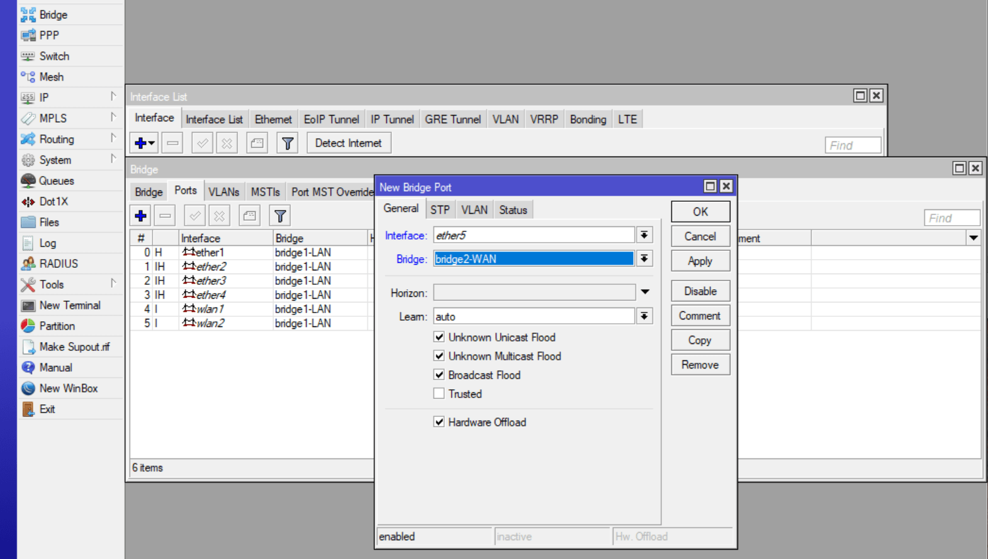Open the VLANs tab in Bridge window
Image resolution: width=988 pixels, height=559 pixels.
pyautogui.click(x=223, y=192)
